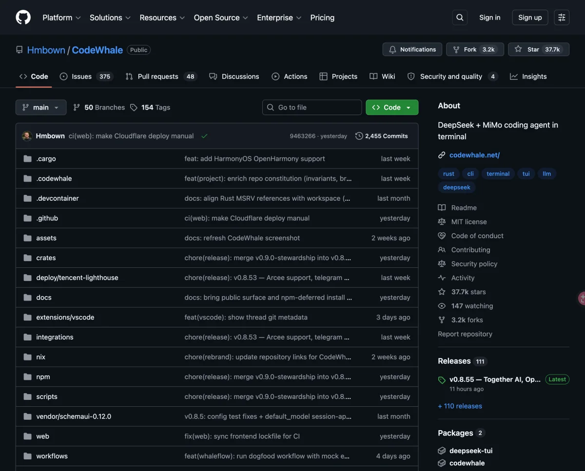Click the Report repository link
The image size is (585, 471).
tap(465, 334)
